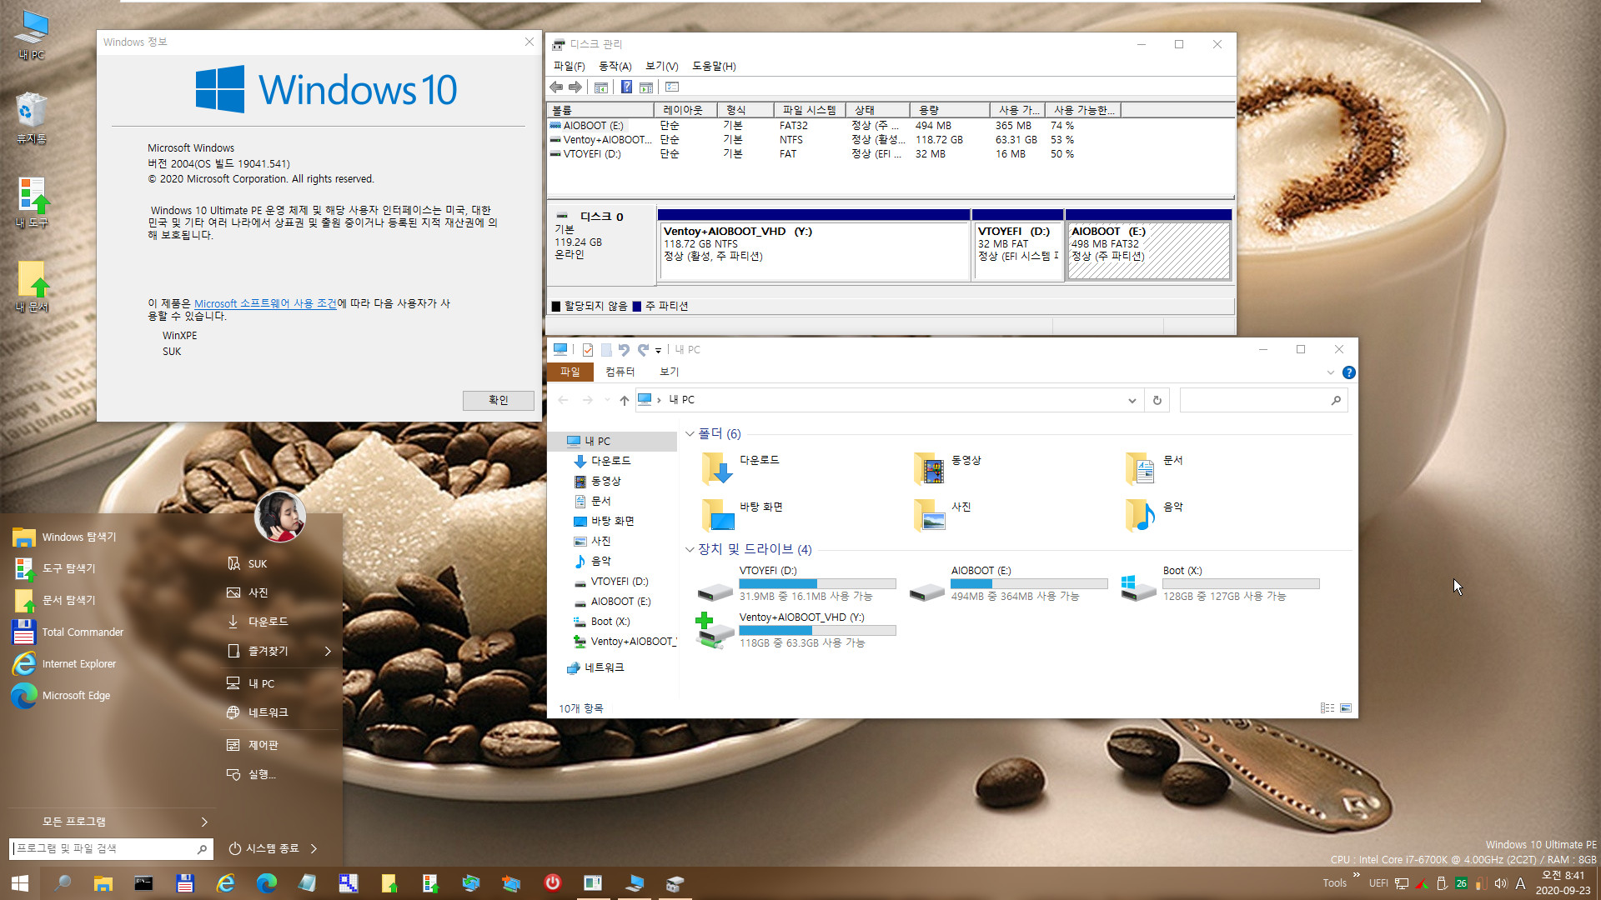The width and height of the screenshot is (1601, 900).
Task: Select Ventoy+AIOBOOT_VHD (Y:) drive
Action: click(x=801, y=628)
